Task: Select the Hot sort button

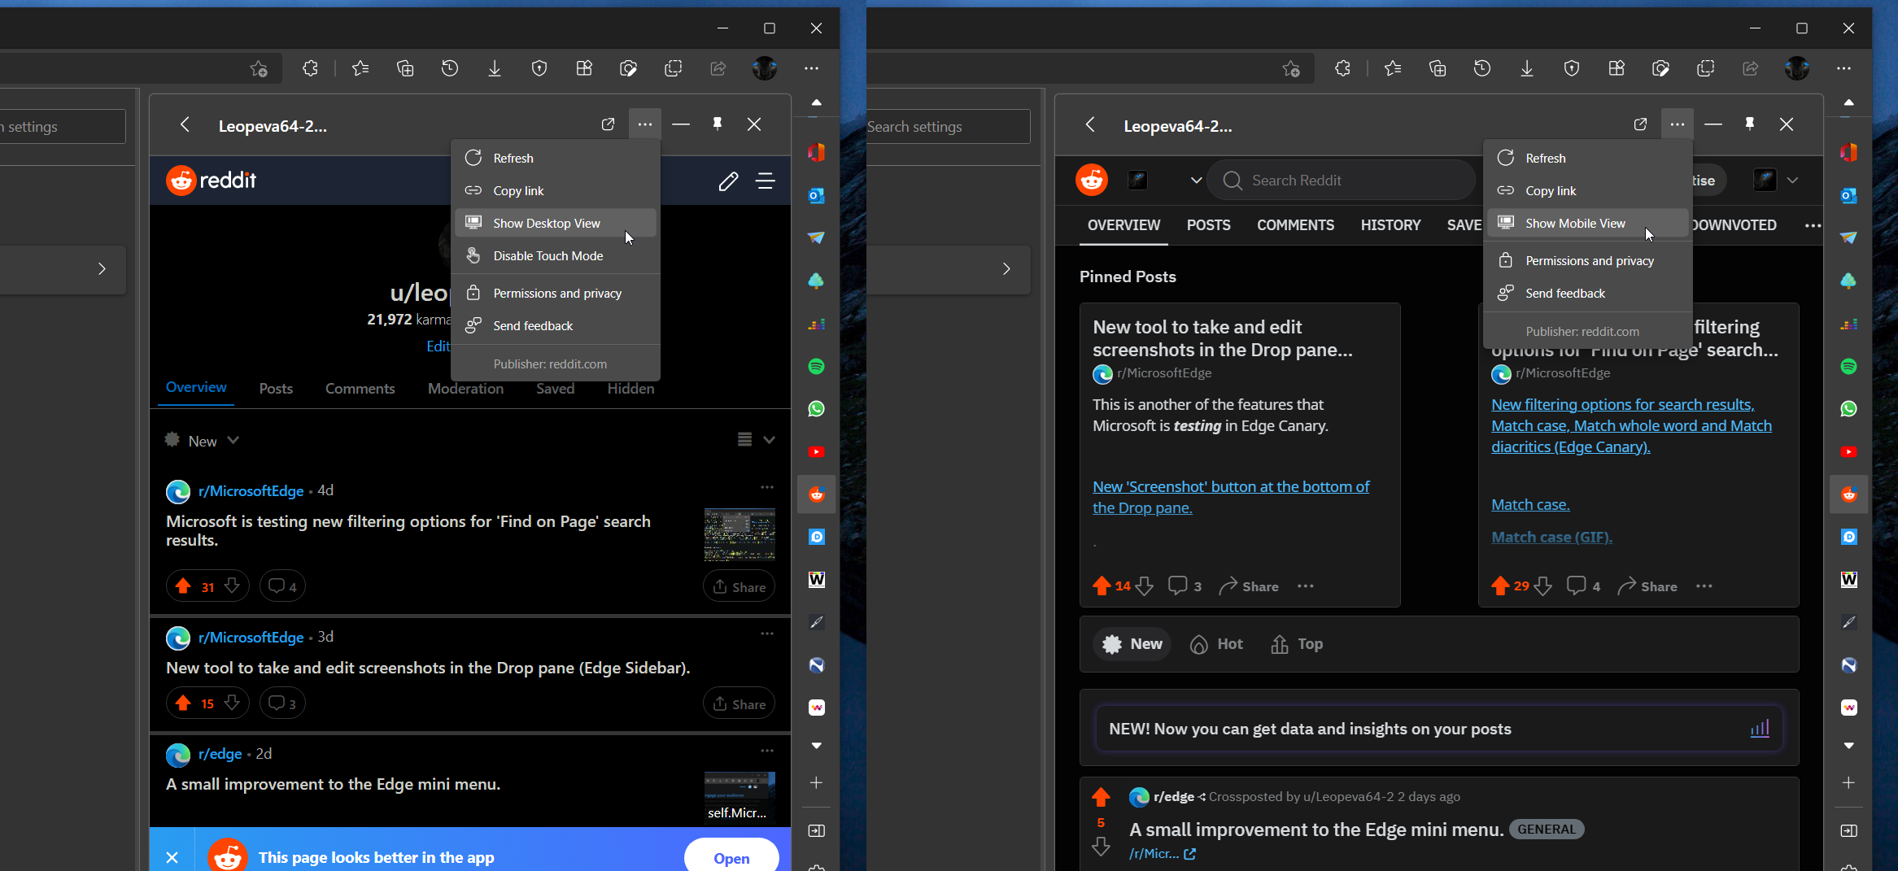Action: tap(1216, 644)
